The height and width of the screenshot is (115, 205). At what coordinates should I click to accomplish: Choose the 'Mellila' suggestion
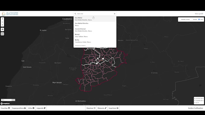point(95,41)
